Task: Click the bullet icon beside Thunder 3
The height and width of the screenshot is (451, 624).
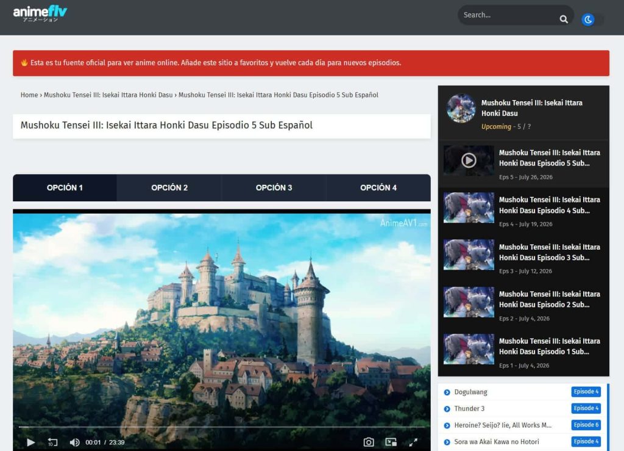Action: [447, 409]
